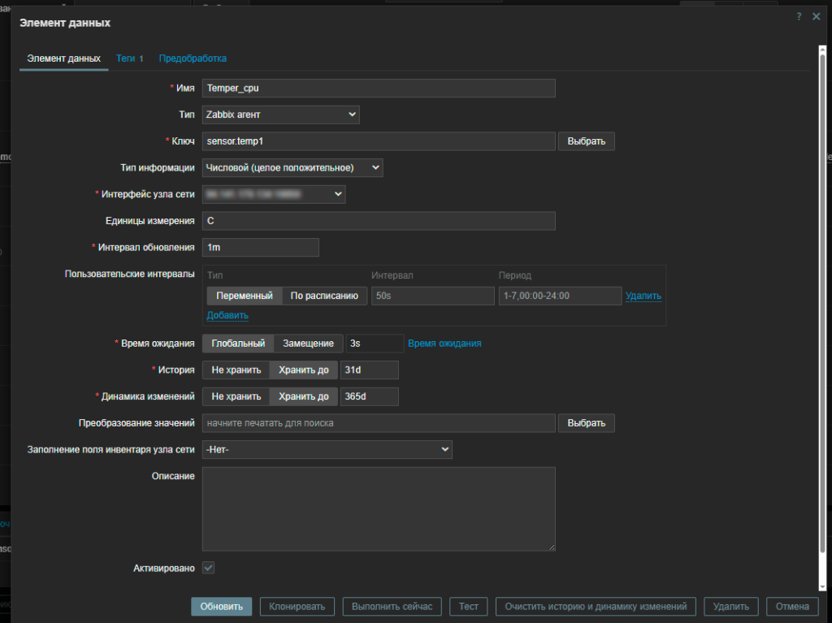
Task: Open the help question mark icon
Action: click(799, 16)
